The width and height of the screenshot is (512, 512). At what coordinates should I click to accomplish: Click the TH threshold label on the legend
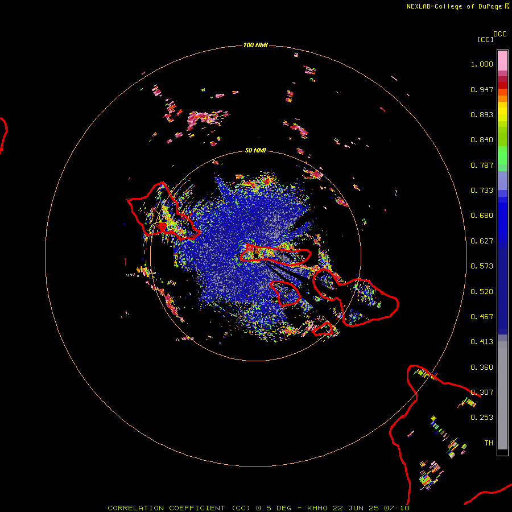(489, 443)
